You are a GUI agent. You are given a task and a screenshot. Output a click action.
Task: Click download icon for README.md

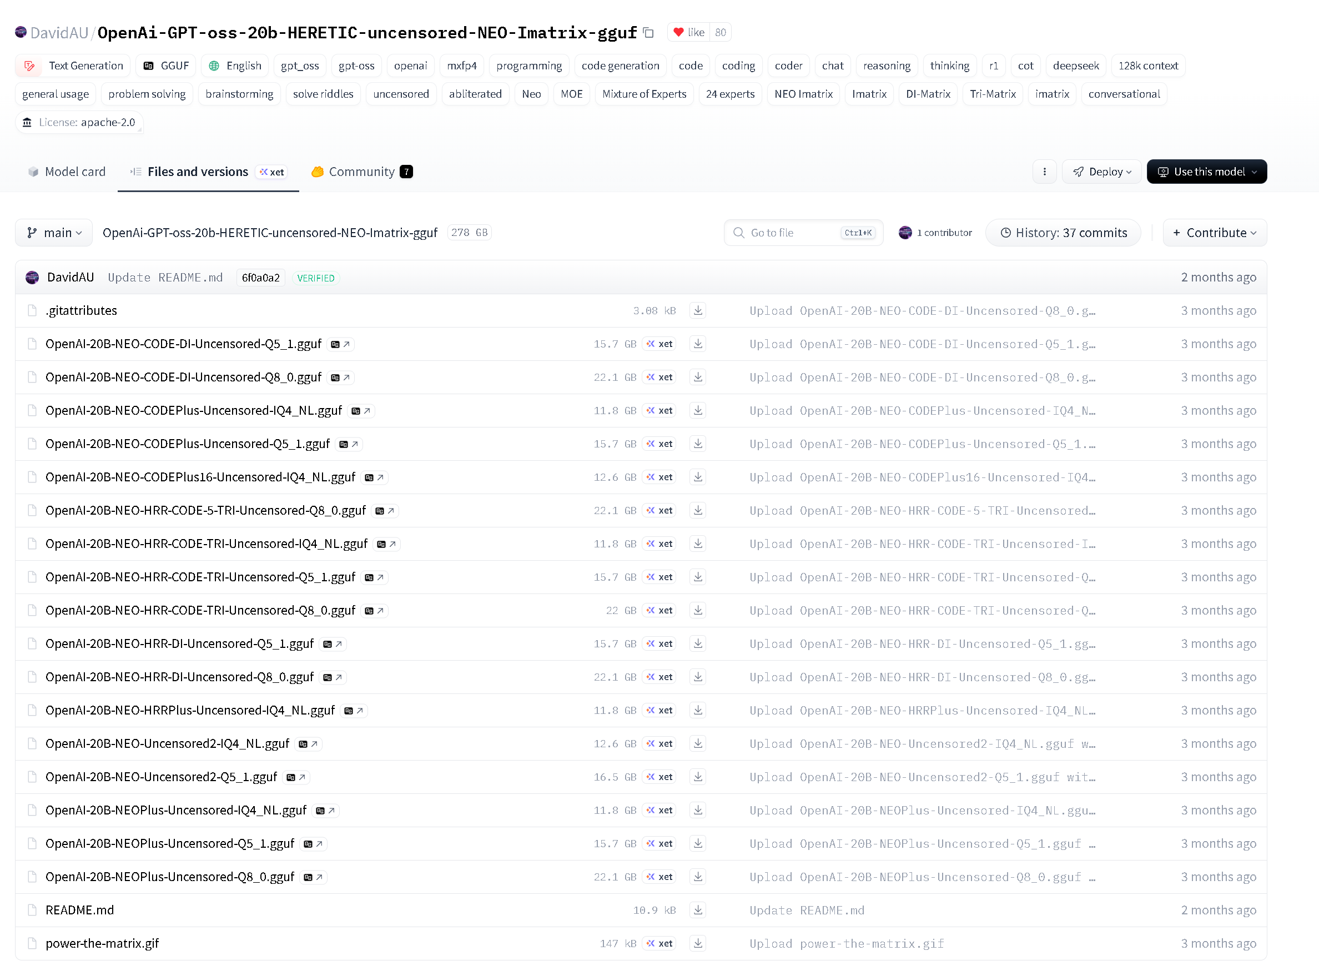[x=698, y=910]
